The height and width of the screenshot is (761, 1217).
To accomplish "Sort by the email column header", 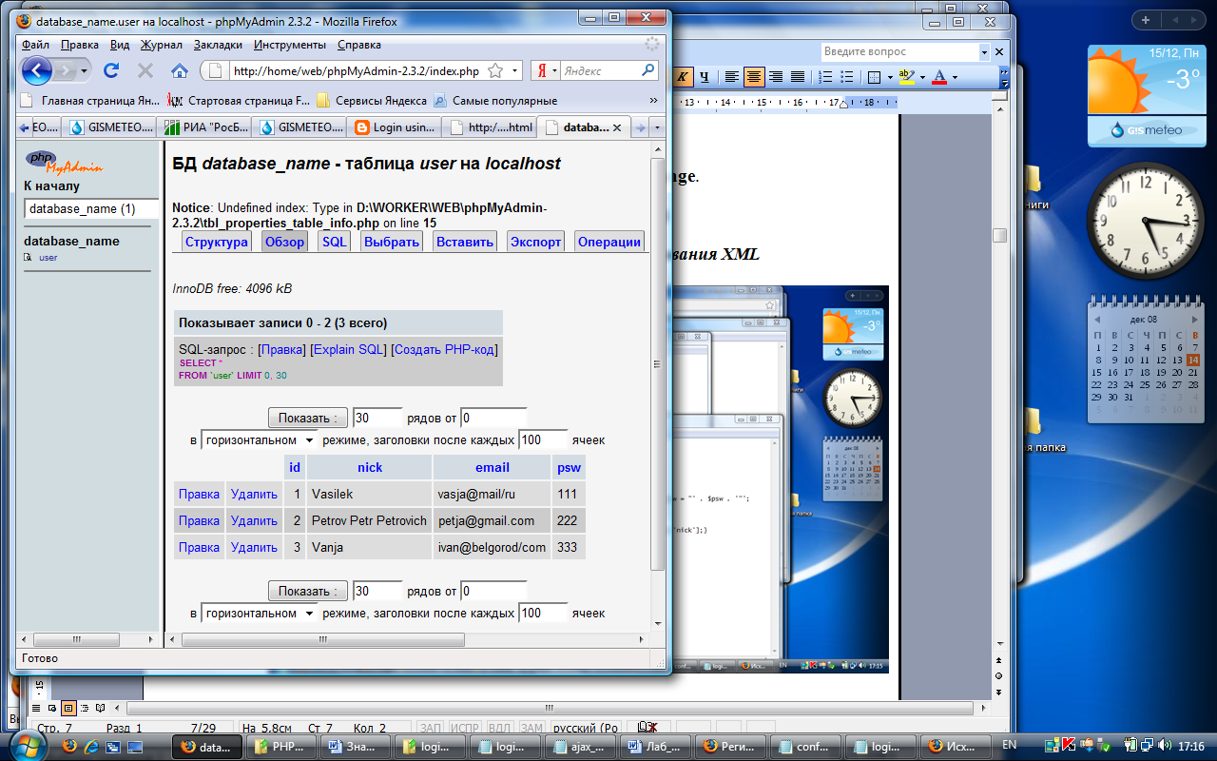I will coord(493,467).
